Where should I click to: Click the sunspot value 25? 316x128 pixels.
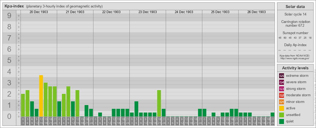(305, 38)
